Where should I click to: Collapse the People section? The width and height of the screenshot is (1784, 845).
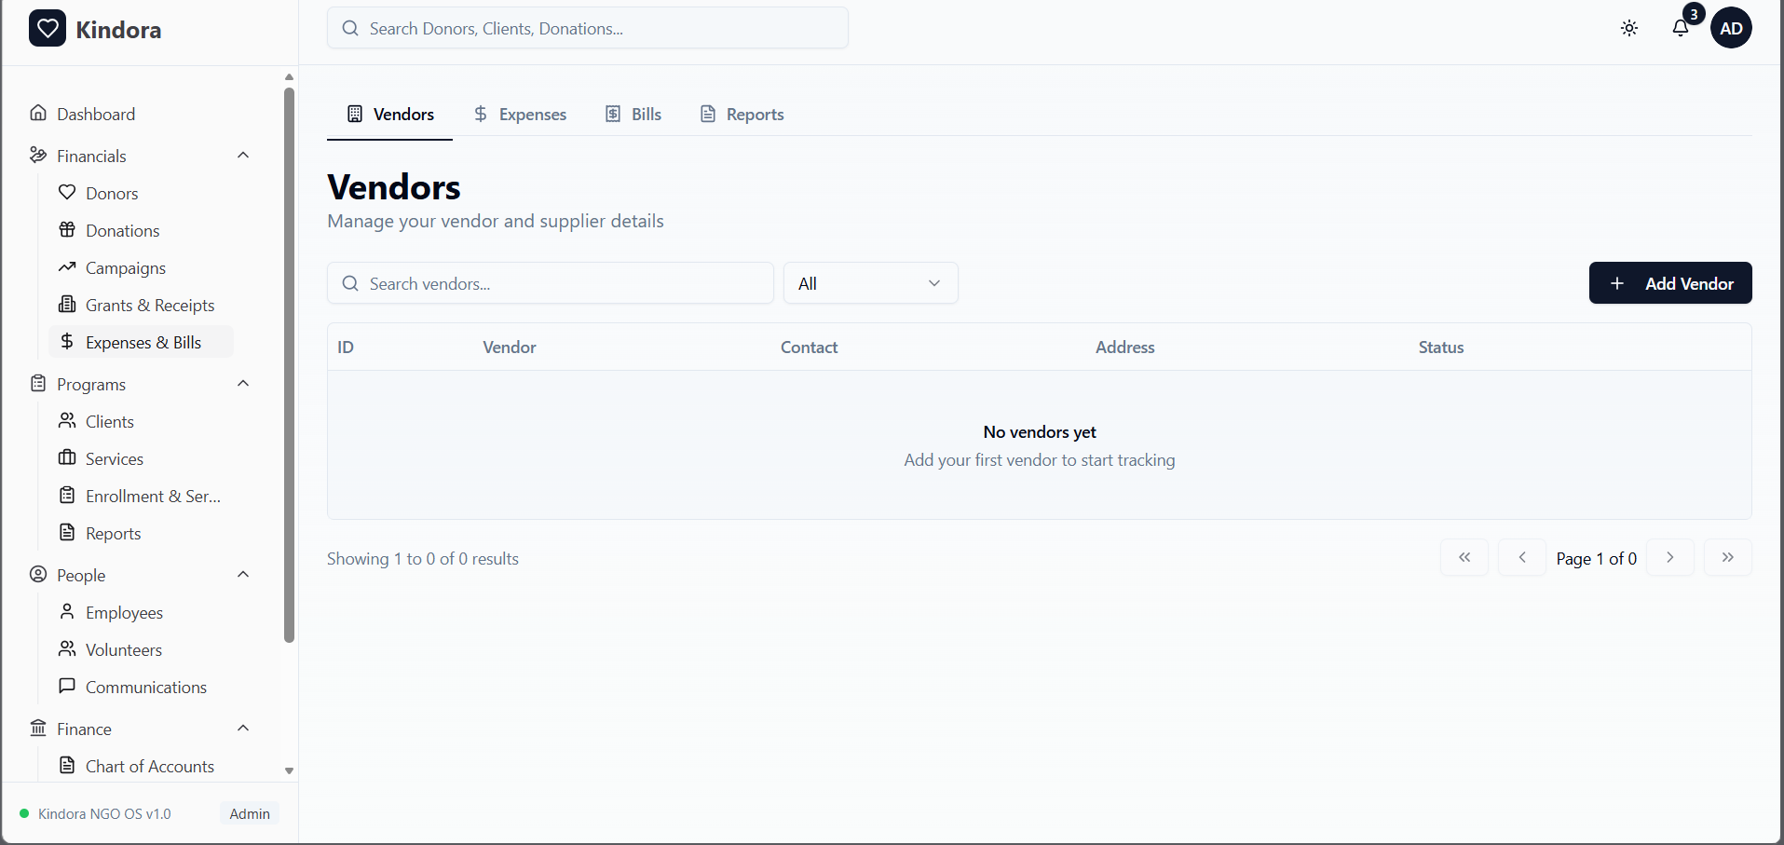point(242,574)
